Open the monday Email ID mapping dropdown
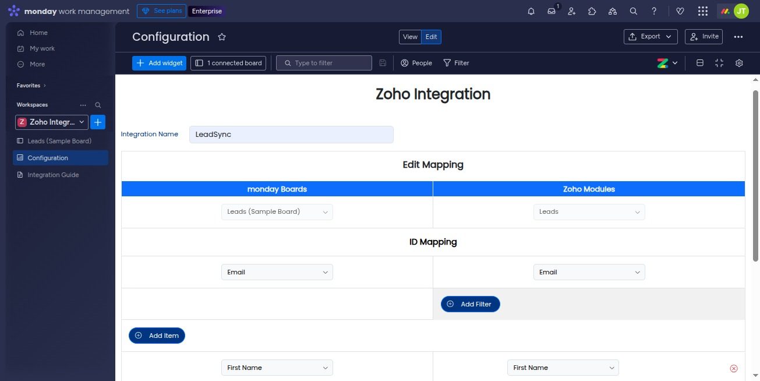The height and width of the screenshot is (381, 760). pos(277,272)
